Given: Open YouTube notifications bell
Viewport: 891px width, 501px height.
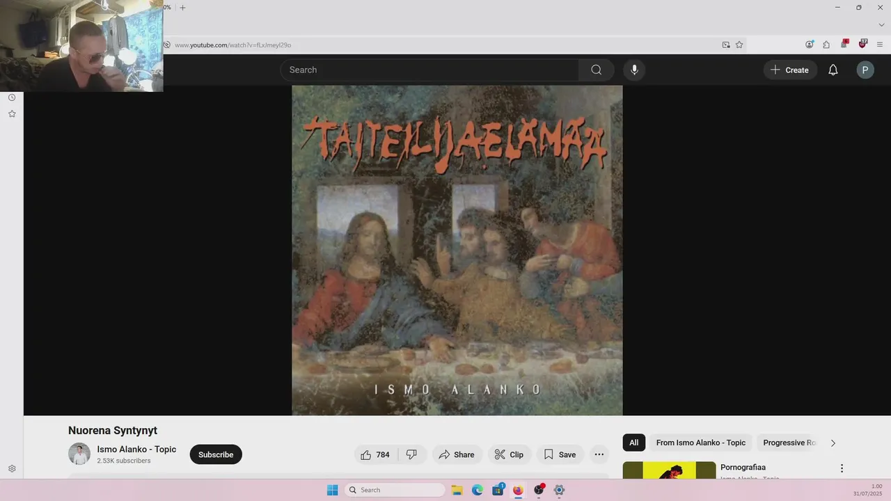Looking at the screenshot, I should click(833, 70).
